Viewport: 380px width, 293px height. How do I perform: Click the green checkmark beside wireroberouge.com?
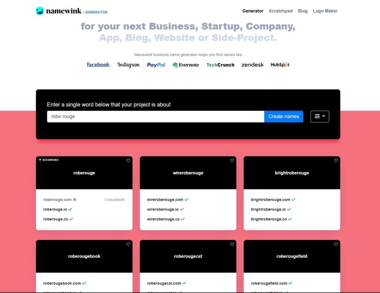tap(186, 199)
